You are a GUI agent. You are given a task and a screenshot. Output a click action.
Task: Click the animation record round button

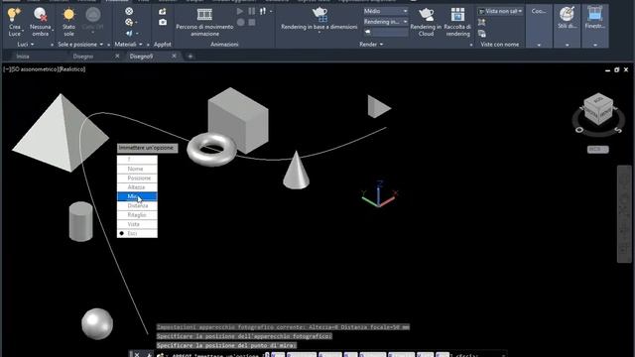pyautogui.click(x=240, y=22)
